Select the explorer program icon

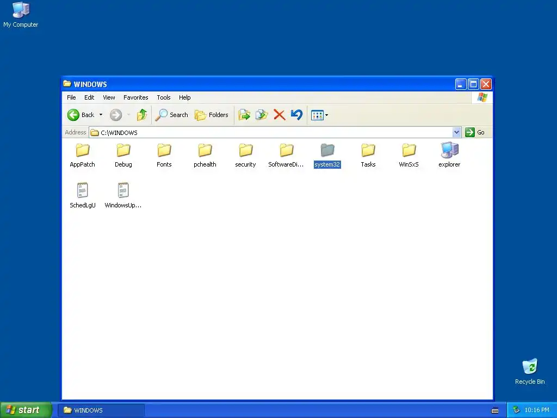[449, 155]
